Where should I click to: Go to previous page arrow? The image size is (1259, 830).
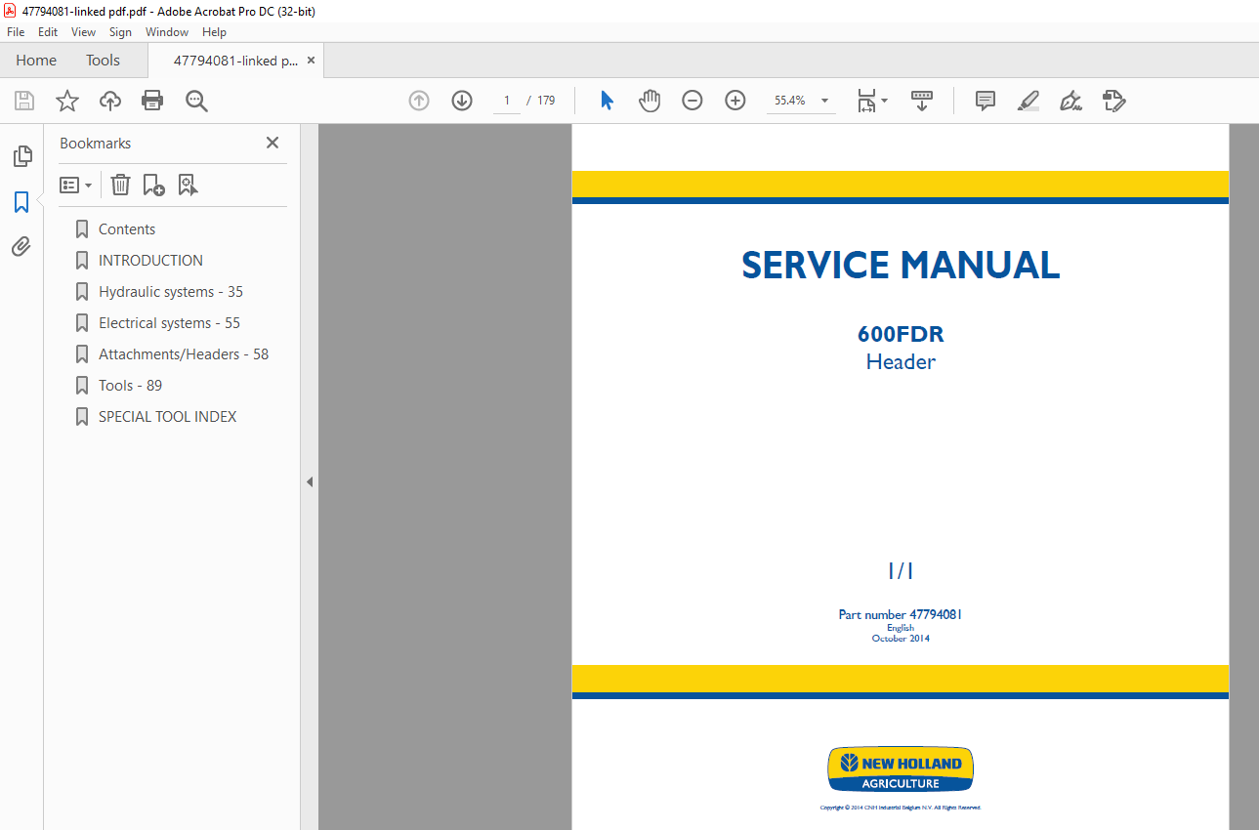tap(419, 101)
